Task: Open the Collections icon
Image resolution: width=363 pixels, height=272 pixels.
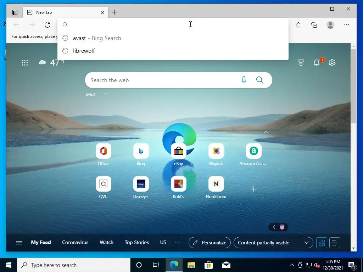Action: pos(314,25)
